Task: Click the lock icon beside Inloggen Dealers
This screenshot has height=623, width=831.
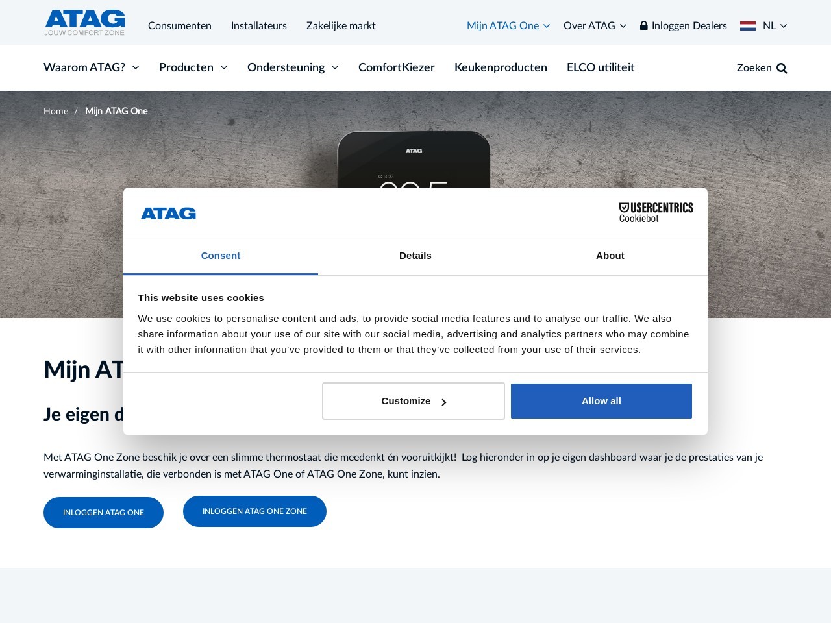Action: [643, 25]
